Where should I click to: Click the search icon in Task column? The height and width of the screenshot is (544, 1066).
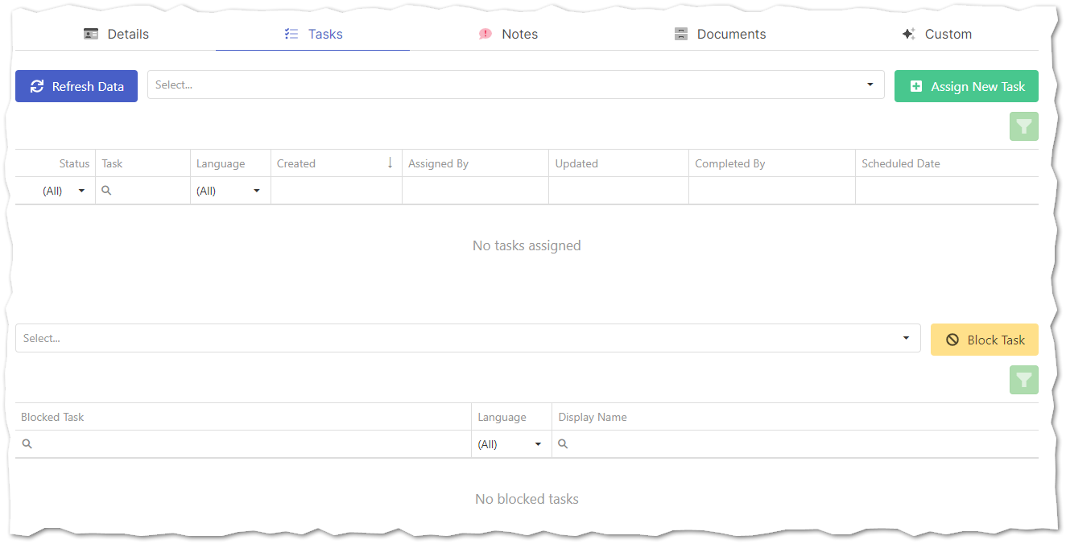106,191
